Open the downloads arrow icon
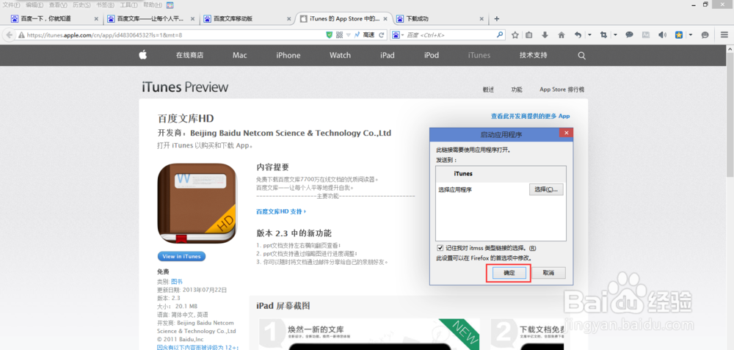734x350 pixels. 545,35
